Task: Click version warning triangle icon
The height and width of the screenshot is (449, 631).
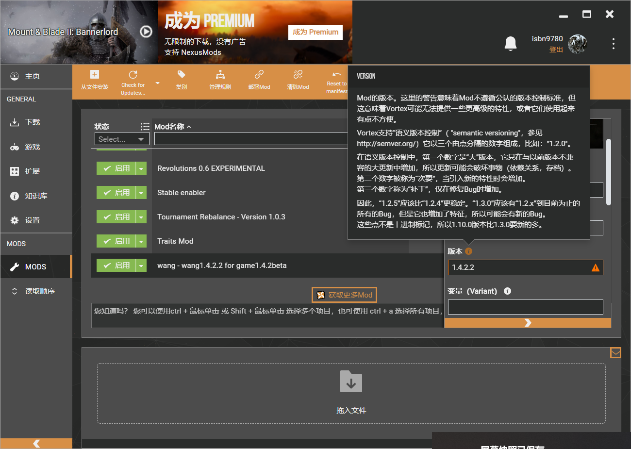Action: click(x=596, y=267)
